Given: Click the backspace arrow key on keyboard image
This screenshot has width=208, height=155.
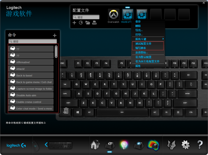Looking at the screenshot, I should point(188,75).
